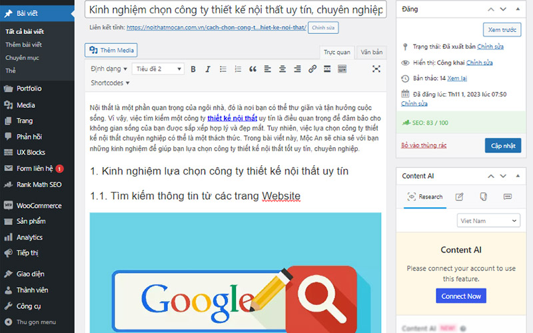Select Chuyên mục categories submenu
533x333 pixels.
tap(22, 58)
